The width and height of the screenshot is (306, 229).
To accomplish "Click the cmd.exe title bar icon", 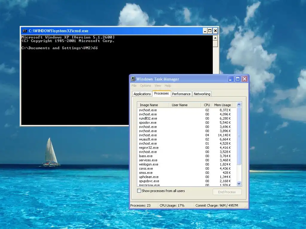I will [x=25, y=31].
